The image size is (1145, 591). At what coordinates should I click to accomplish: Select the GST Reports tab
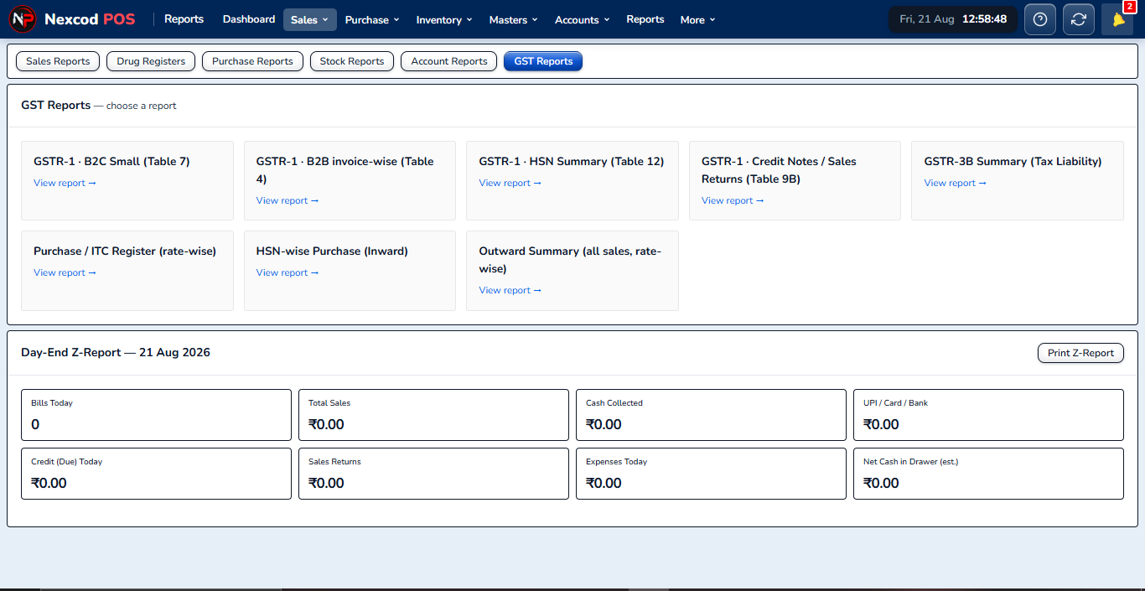coord(543,61)
